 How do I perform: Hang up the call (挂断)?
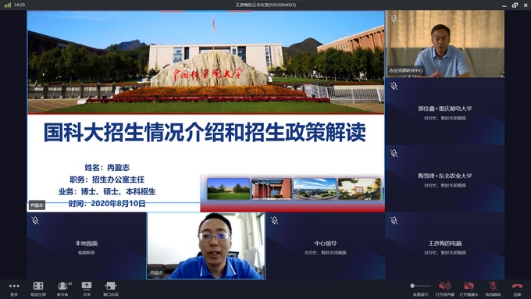click(x=517, y=289)
